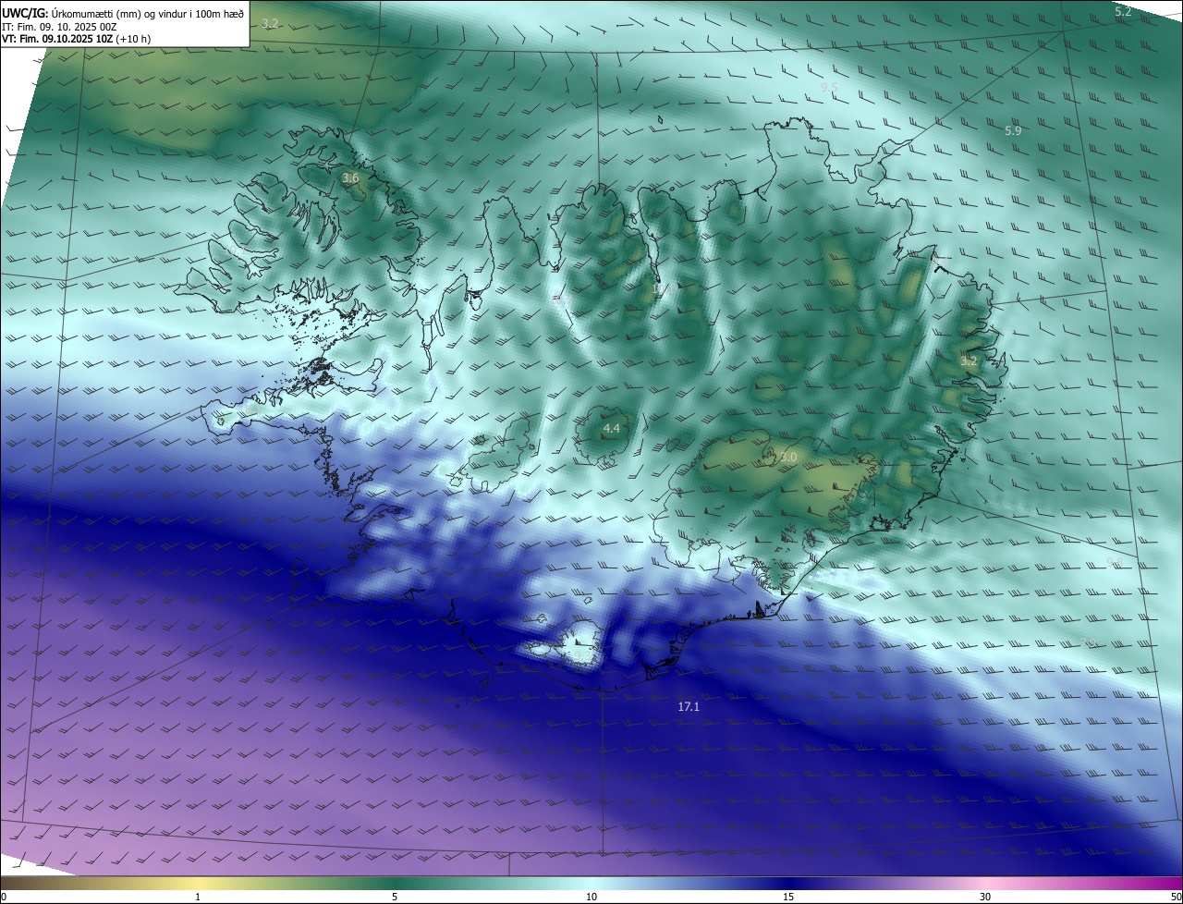1183x904 pixels.
Task: Click the 'IT: Fim. 09. 10. 2025 00Z' line
Action: [x=59, y=27]
